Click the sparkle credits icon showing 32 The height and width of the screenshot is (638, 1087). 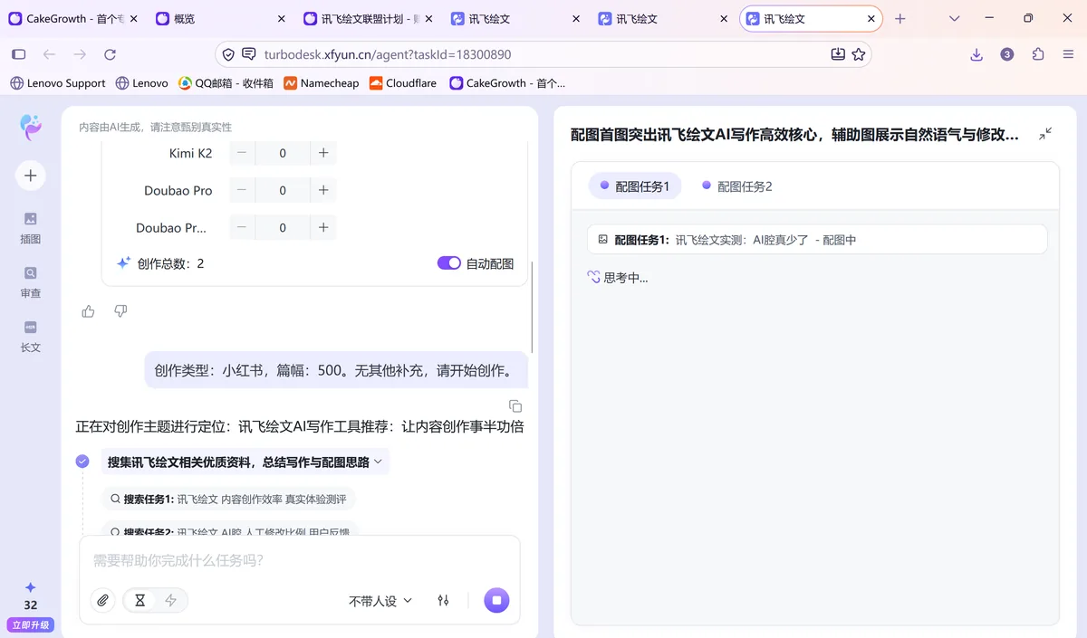click(x=31, y=587)
